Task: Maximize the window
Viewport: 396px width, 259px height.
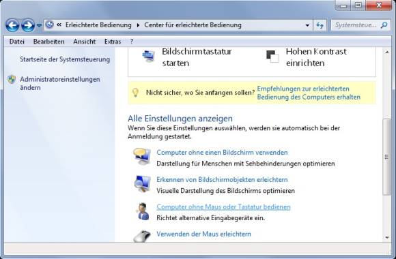Action: point(358,5)
